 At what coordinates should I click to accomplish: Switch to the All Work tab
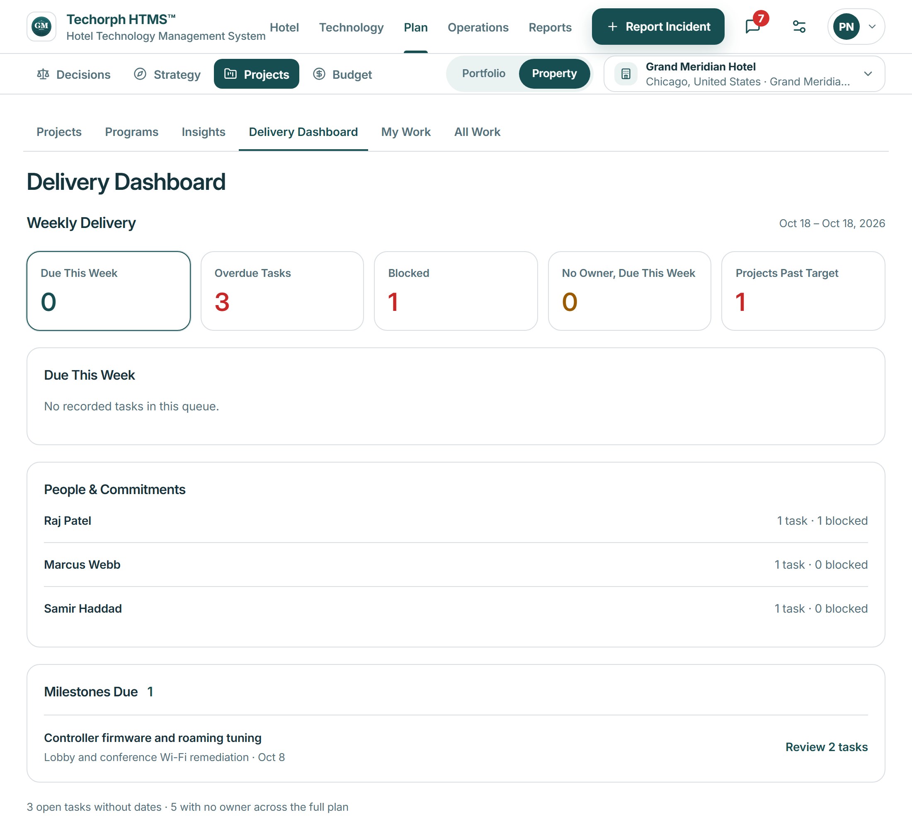click(477, 132)
